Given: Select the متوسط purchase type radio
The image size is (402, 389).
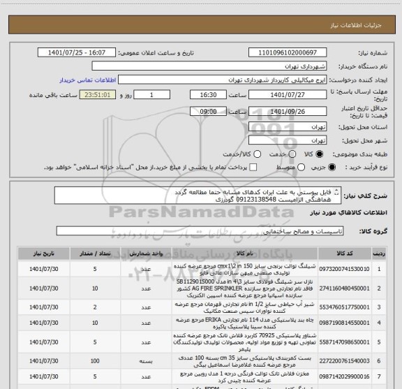Looking at the screenshot, I should [x=301, y=168].
